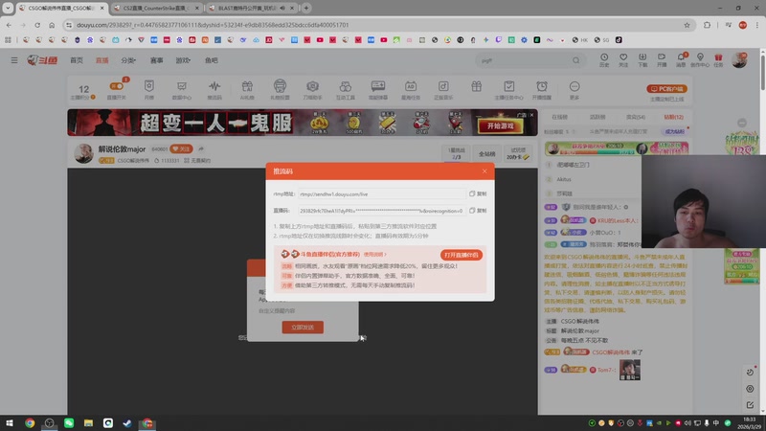This screenshot has width=766, height=431.
Task: Open File Explorer from the taskbar
Action: click(x=88, y=423)
